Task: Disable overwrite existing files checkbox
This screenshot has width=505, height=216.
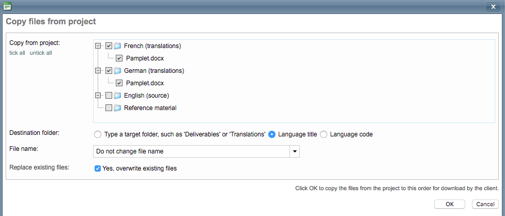Action: (x=98, y=168)
